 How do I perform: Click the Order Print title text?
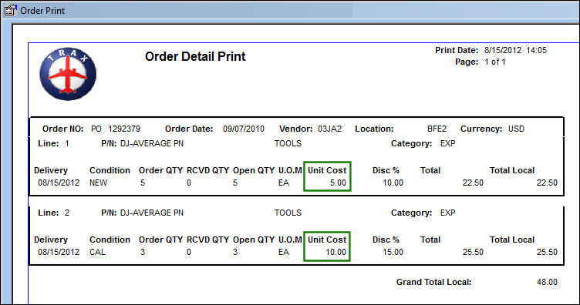click(42, 11)
